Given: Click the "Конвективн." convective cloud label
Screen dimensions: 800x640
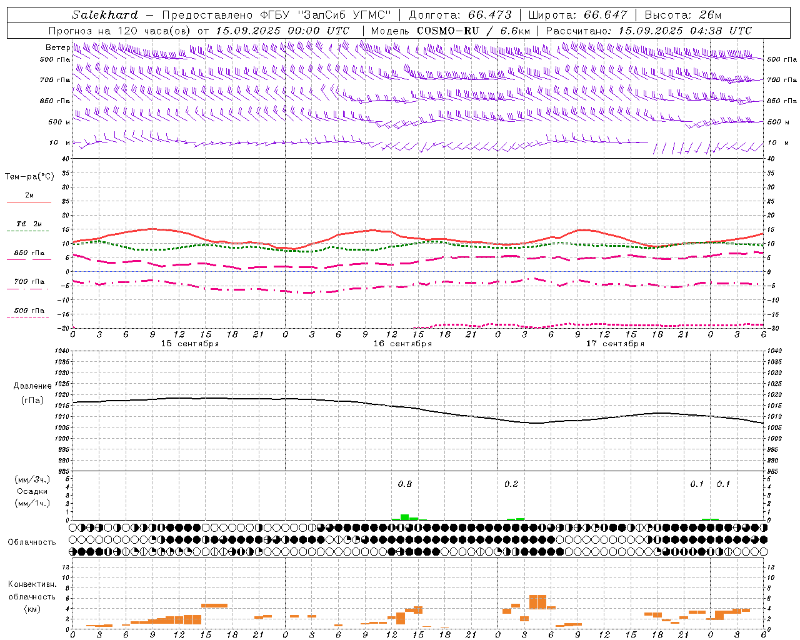Looking at the screenshot, I should coord(32,584).
